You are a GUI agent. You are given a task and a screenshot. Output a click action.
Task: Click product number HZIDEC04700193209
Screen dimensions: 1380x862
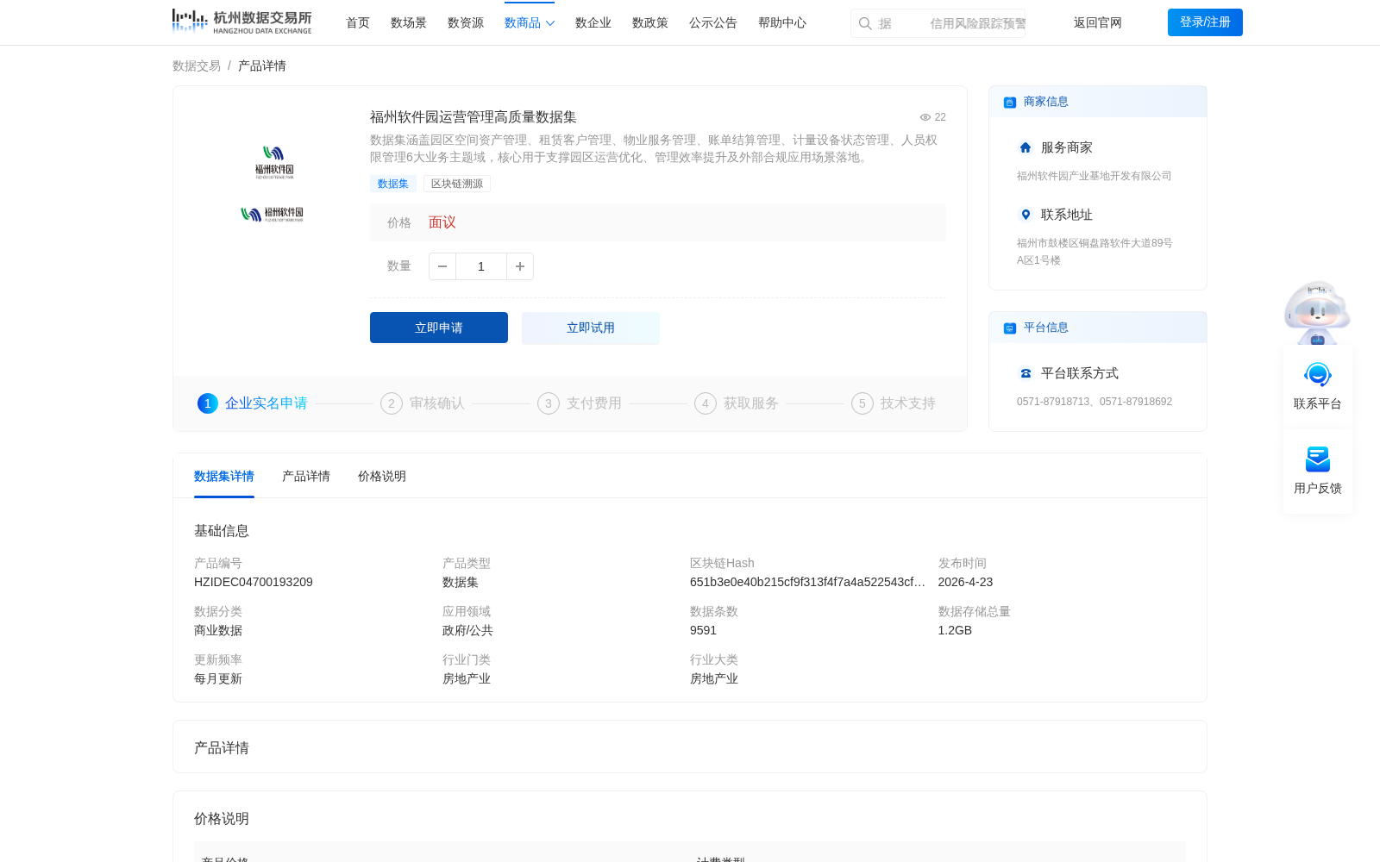[x=254, y=582]
